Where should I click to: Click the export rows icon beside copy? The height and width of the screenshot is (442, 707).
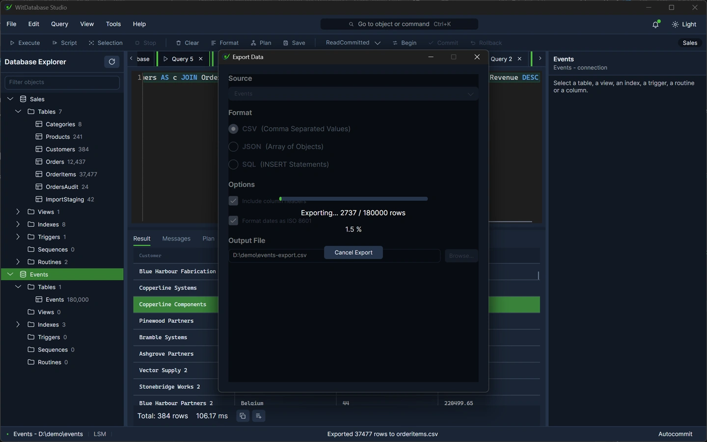coord(259,416)
